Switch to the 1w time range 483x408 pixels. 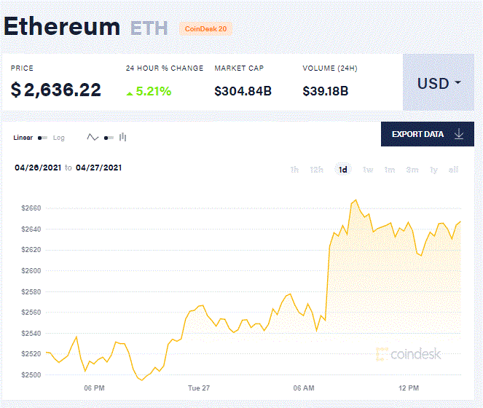[368, 170]
